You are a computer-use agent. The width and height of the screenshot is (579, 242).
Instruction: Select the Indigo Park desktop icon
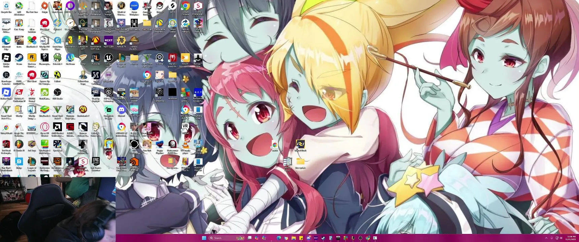[x=108, y=77]
